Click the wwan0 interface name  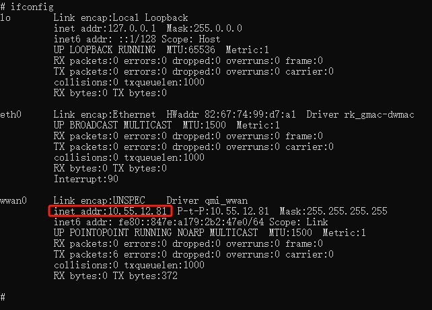click(x=13, y=200)
